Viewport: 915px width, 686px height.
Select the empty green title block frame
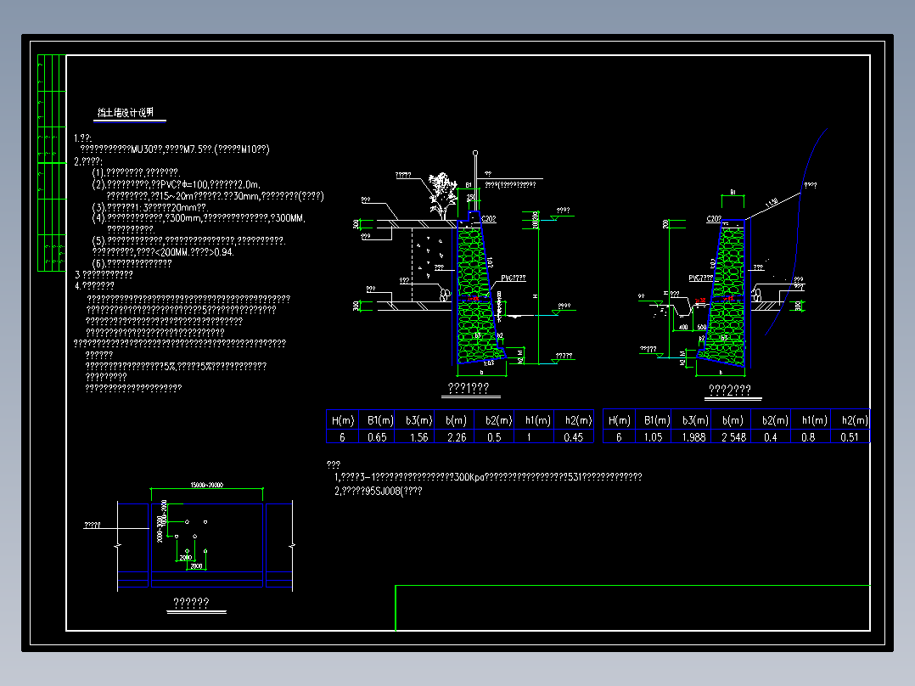[632, 608]
